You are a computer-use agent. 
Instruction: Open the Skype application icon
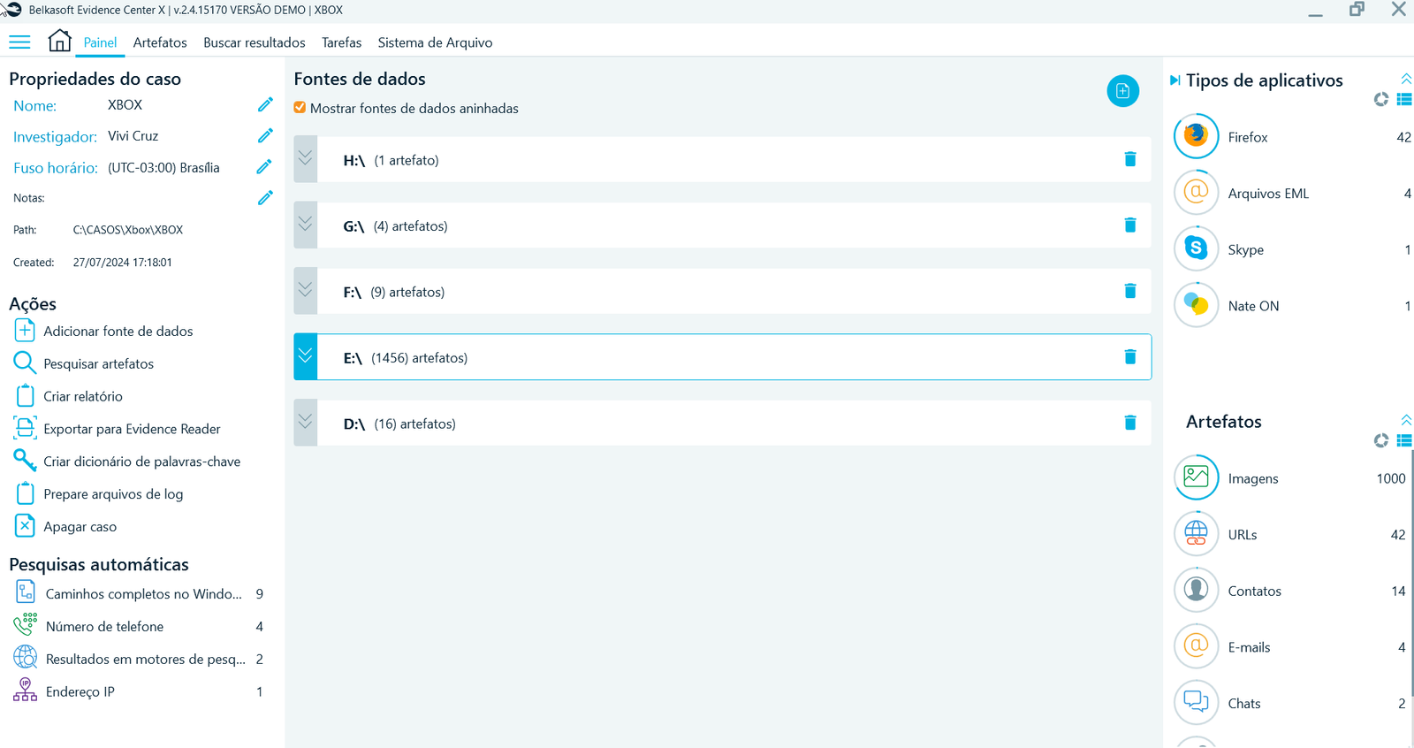click(x=1196, y=248)
